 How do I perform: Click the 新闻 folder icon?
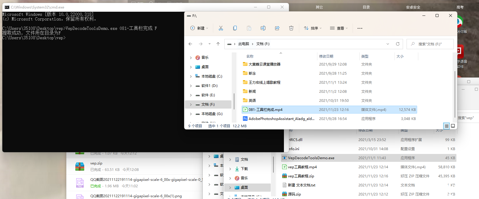pyautogui.click(x=245, y=91)
